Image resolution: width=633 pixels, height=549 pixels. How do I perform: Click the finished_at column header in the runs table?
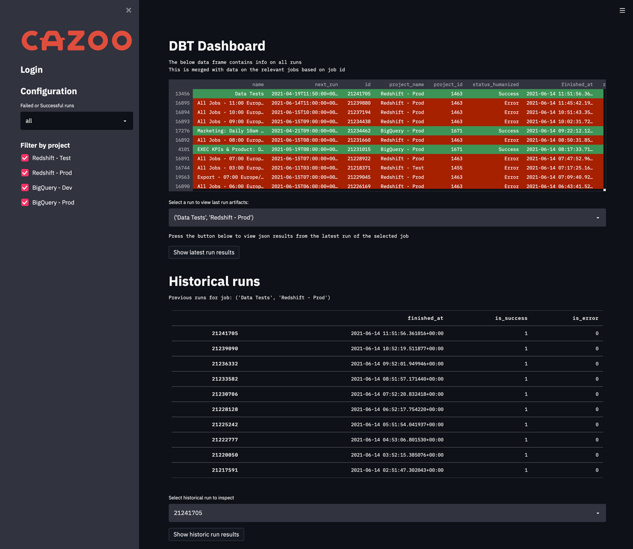[x=577, y=84]
